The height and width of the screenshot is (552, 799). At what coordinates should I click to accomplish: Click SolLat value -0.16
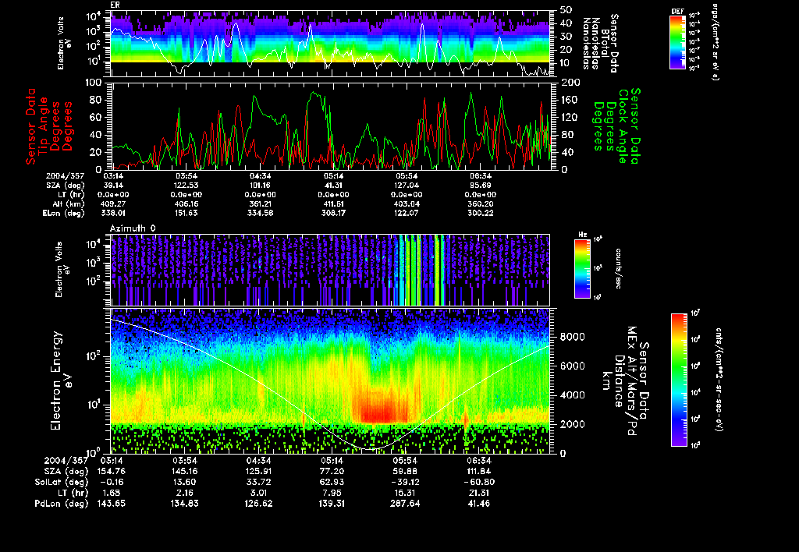point(111,482)
